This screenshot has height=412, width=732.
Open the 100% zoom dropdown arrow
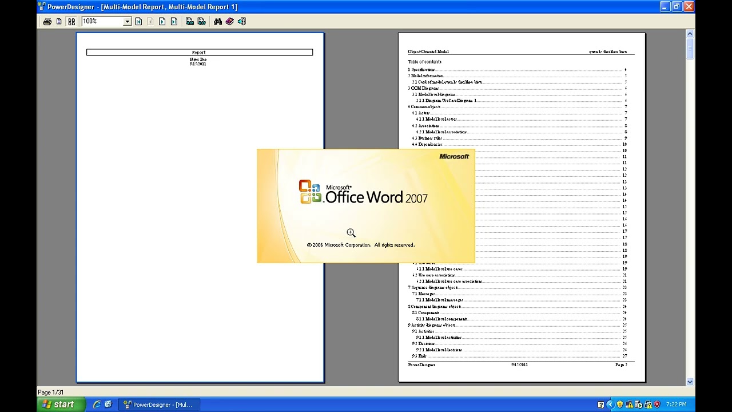pyautogui.click(x=127, y=22)
